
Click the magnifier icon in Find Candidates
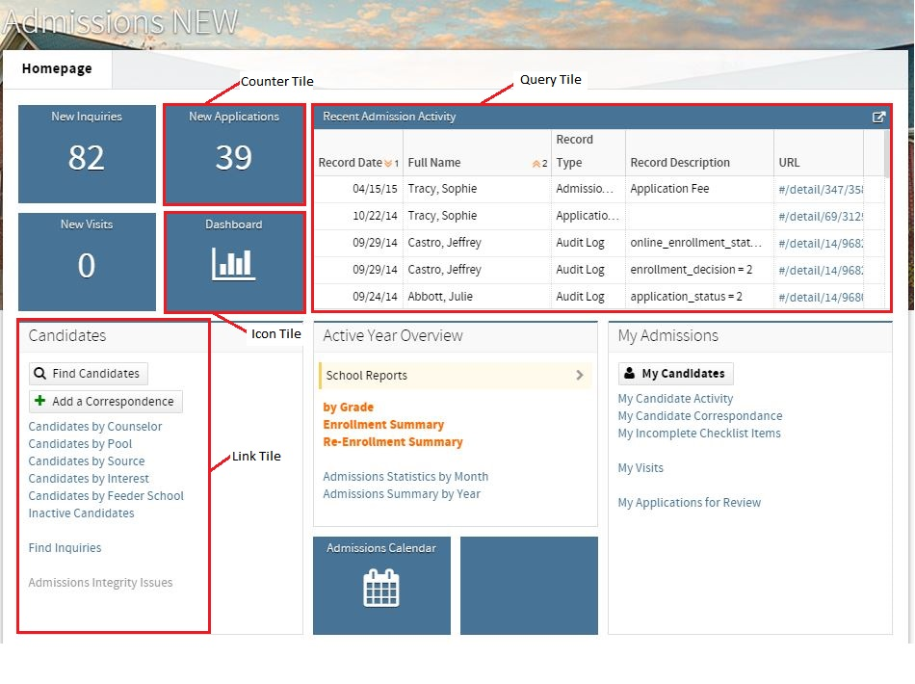click(x=39, y=374)
